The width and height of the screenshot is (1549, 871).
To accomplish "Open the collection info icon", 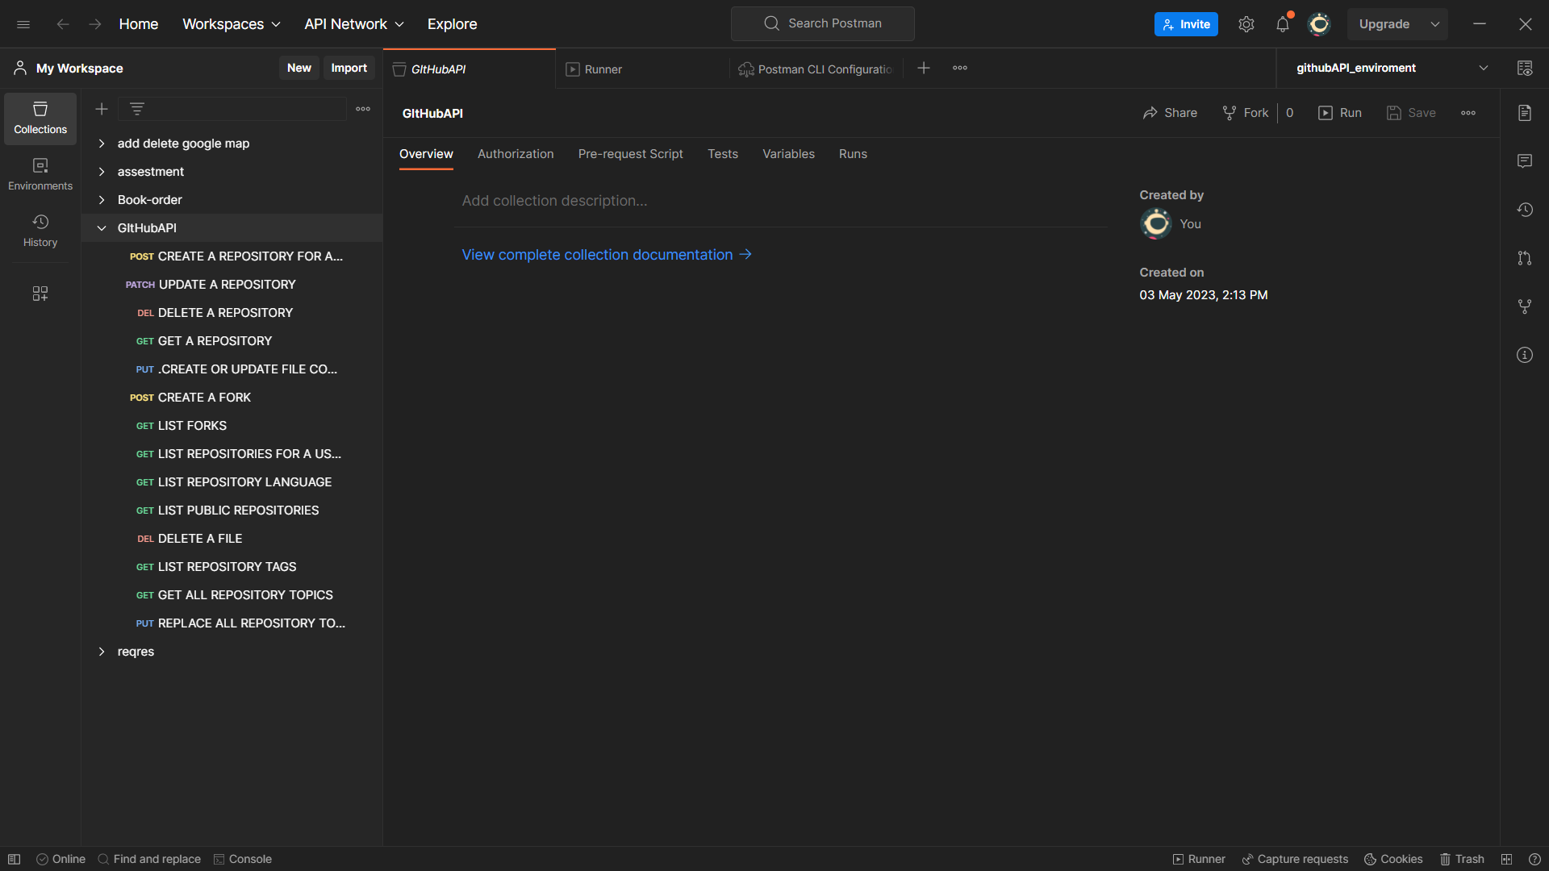I will (x=1525, y=355).
